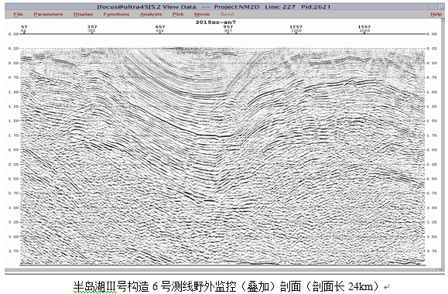The width and height of the screenshot is (448, 294).
Task: Open the Display menu
Action: point(83,14)
